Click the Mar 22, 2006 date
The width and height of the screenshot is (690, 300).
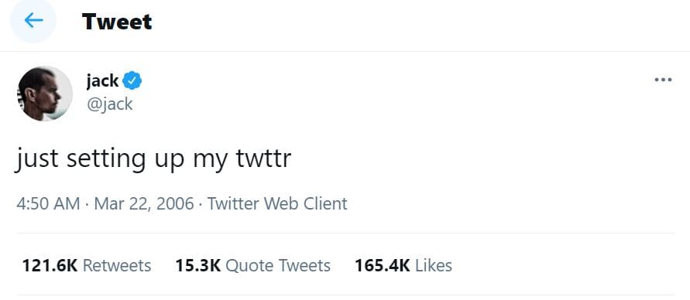pyautogui.click(x=144, y=204)
